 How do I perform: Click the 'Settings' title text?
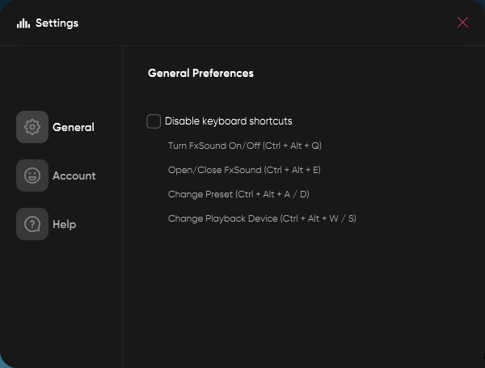point(57,23)
